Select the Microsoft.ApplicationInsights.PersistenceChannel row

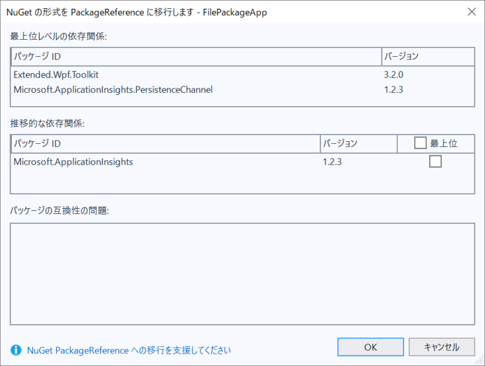[x=242, y=90]
